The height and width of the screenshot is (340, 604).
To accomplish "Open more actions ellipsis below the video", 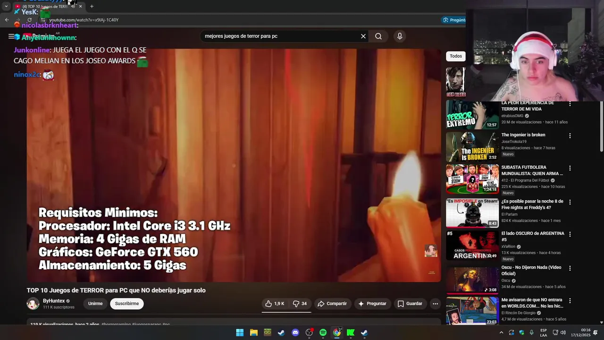I will point(435,304).
